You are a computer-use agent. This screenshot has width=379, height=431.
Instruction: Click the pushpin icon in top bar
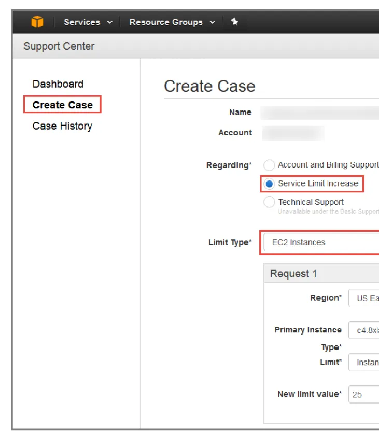pos(234,21)
